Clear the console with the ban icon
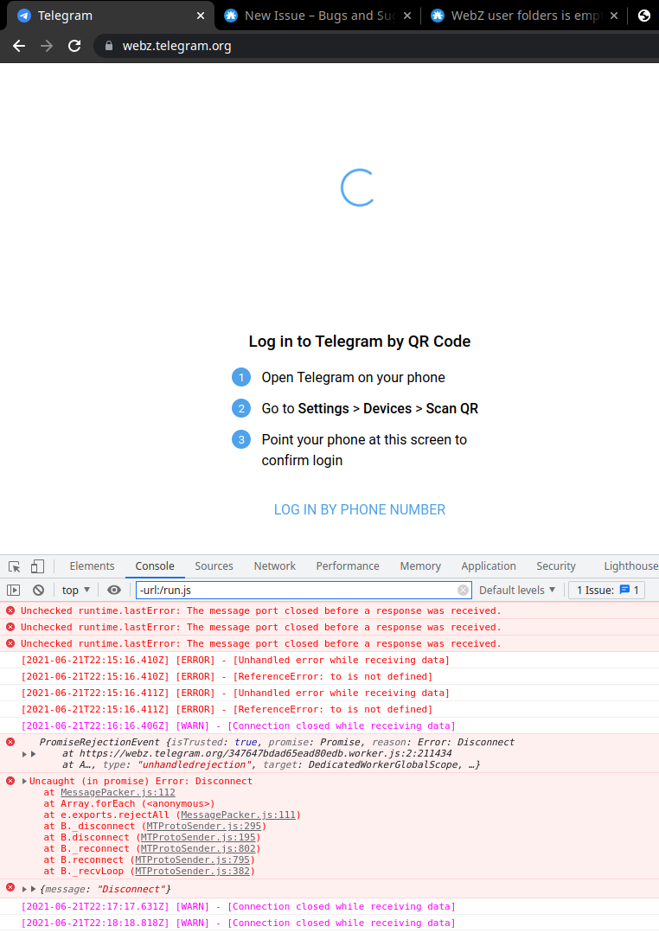Image resolution: width=659 pixels, height=933 pixels. point(39,591)
